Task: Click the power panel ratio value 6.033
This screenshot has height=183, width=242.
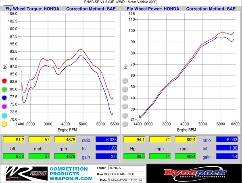Action: pos(227,140)
